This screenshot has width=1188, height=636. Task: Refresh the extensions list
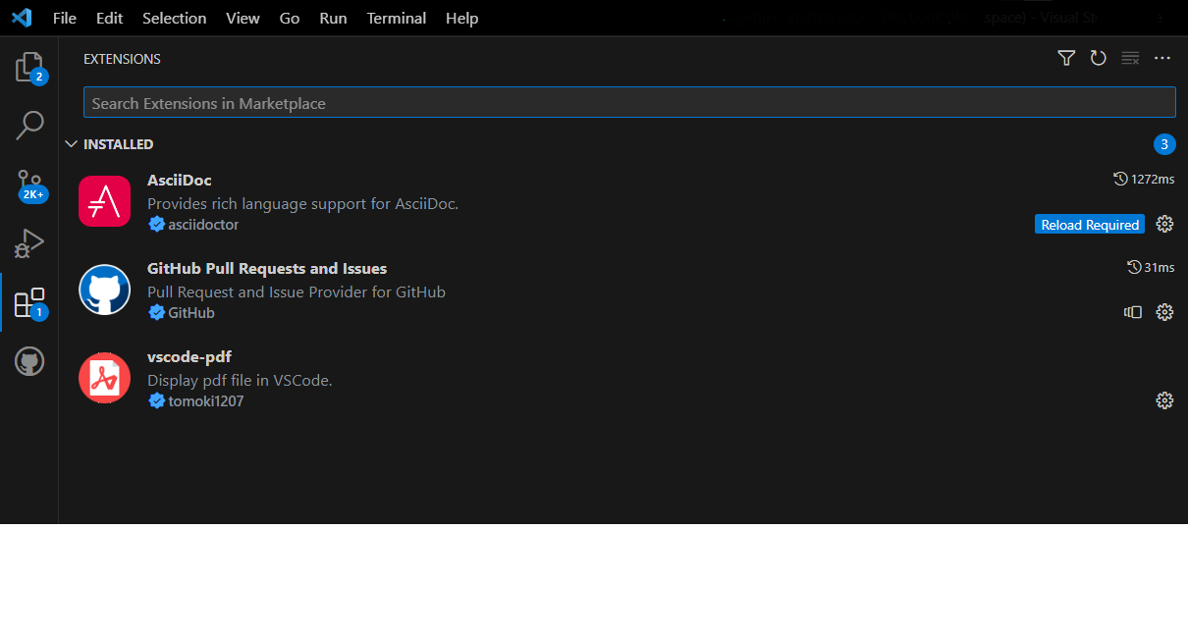pos(1099,59)
